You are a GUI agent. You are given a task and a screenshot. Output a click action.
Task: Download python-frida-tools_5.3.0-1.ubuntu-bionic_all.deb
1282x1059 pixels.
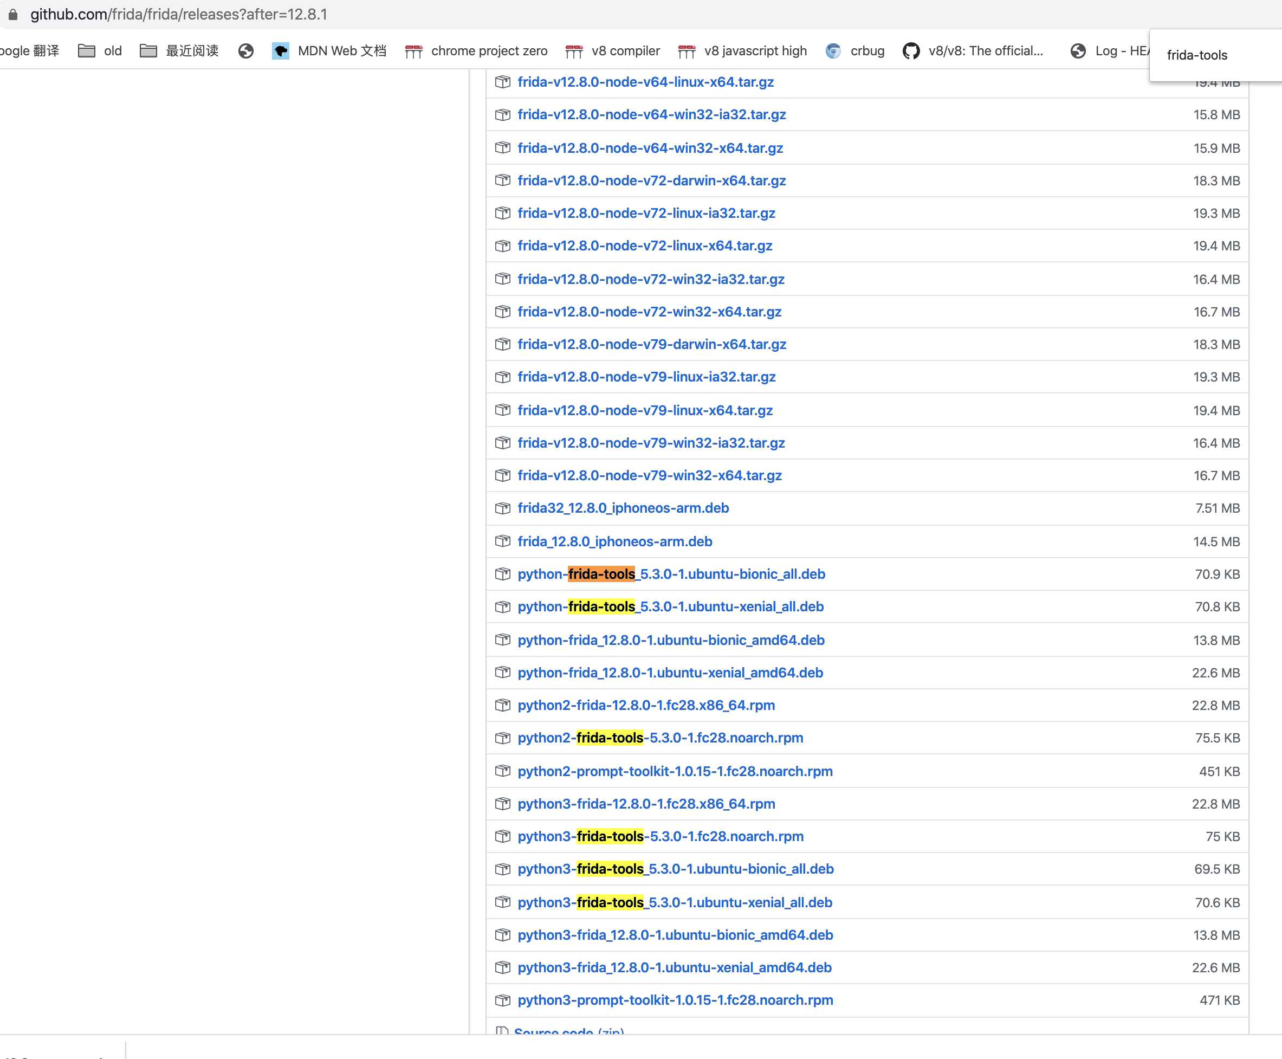pyautogui.click(x=671, y=574)
